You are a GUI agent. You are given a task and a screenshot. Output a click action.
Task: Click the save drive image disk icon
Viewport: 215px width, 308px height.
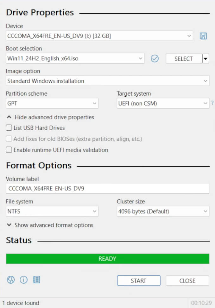pos(203,36)
